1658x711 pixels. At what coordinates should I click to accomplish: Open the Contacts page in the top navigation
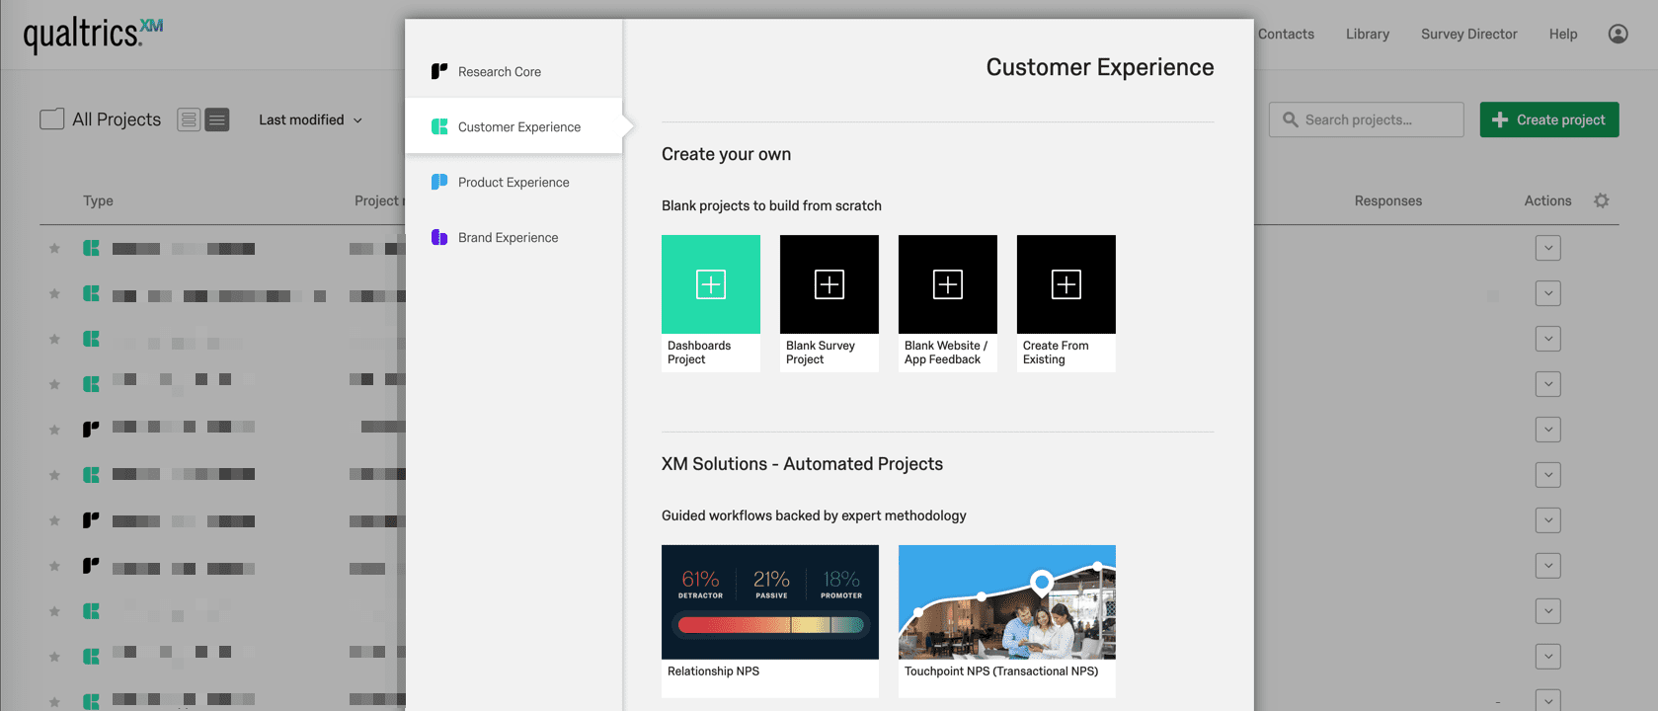tap(1286, 34)
